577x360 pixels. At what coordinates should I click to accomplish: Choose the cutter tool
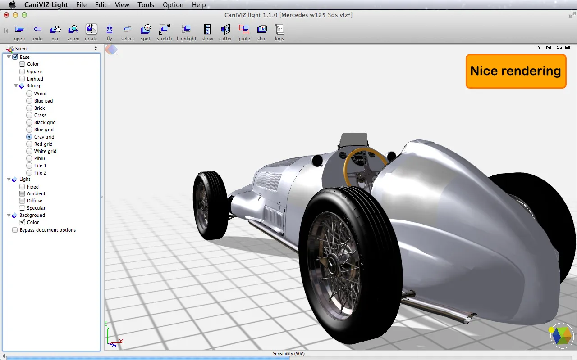pos(225,30)
